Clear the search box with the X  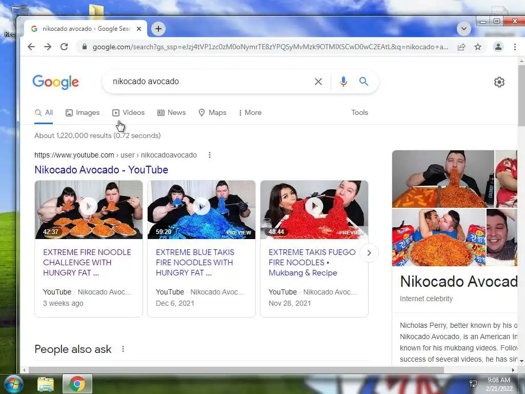coord(318,82)
